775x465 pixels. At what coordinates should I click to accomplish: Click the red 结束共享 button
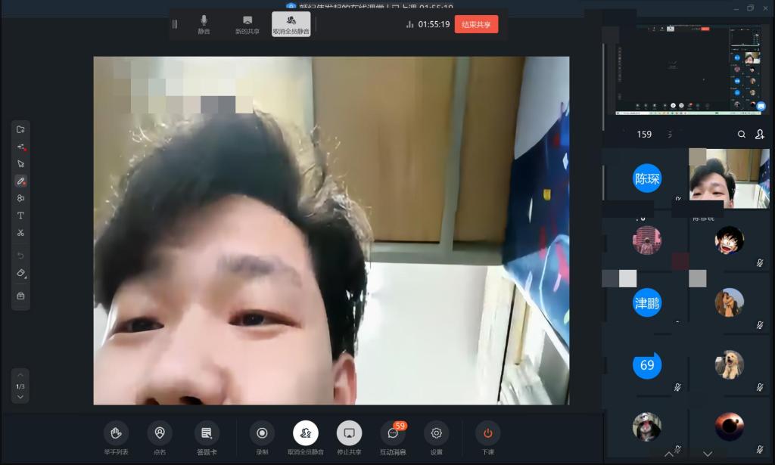[476, 24]
